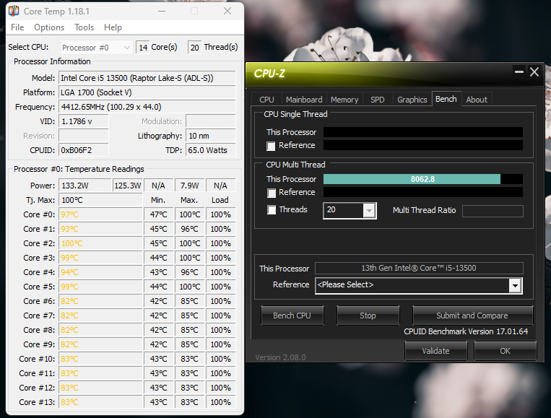Open the Select CPU Processor #0 dropdown
This screenshot has width=551, height=418.
click(x=96, y=48)
